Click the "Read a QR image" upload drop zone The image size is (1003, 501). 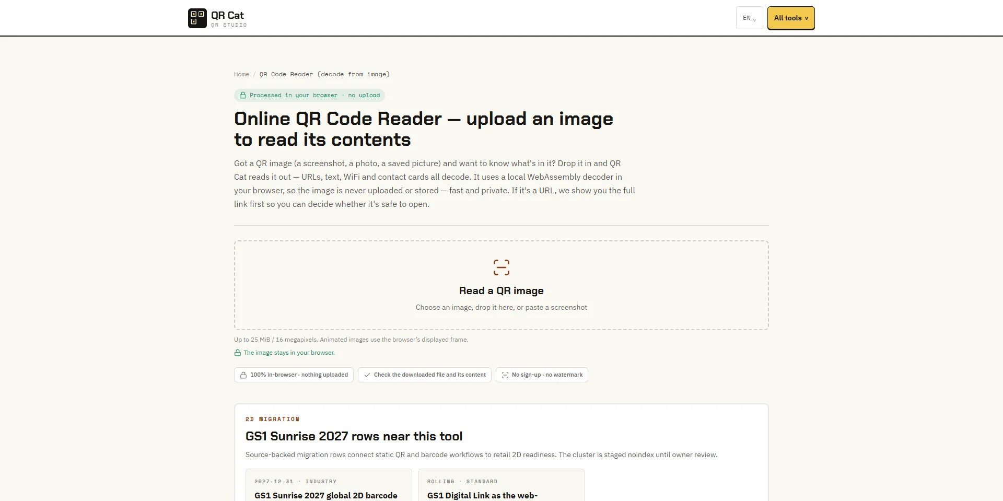pos(501,285)
